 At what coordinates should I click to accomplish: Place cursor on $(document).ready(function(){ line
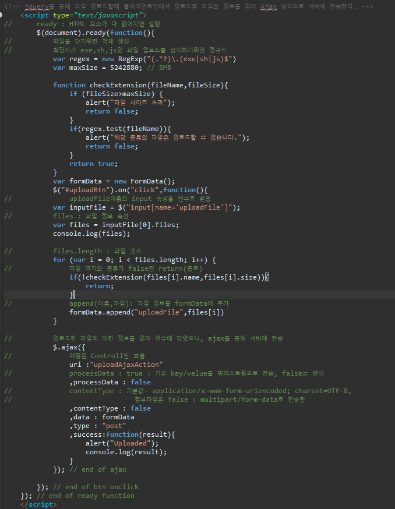96,33
